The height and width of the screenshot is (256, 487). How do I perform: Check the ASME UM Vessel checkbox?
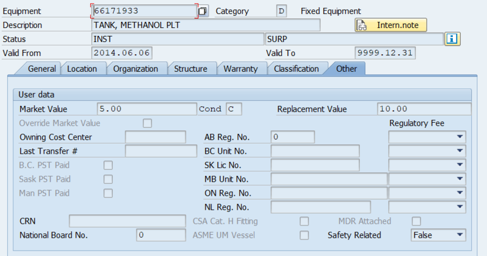(304, 235)
